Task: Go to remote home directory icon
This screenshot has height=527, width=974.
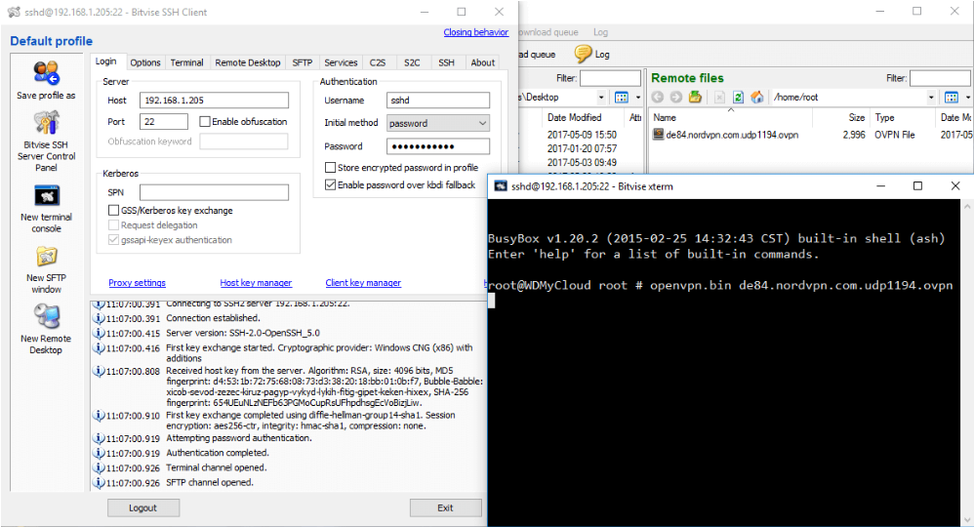Action: [x=756, y=98]
